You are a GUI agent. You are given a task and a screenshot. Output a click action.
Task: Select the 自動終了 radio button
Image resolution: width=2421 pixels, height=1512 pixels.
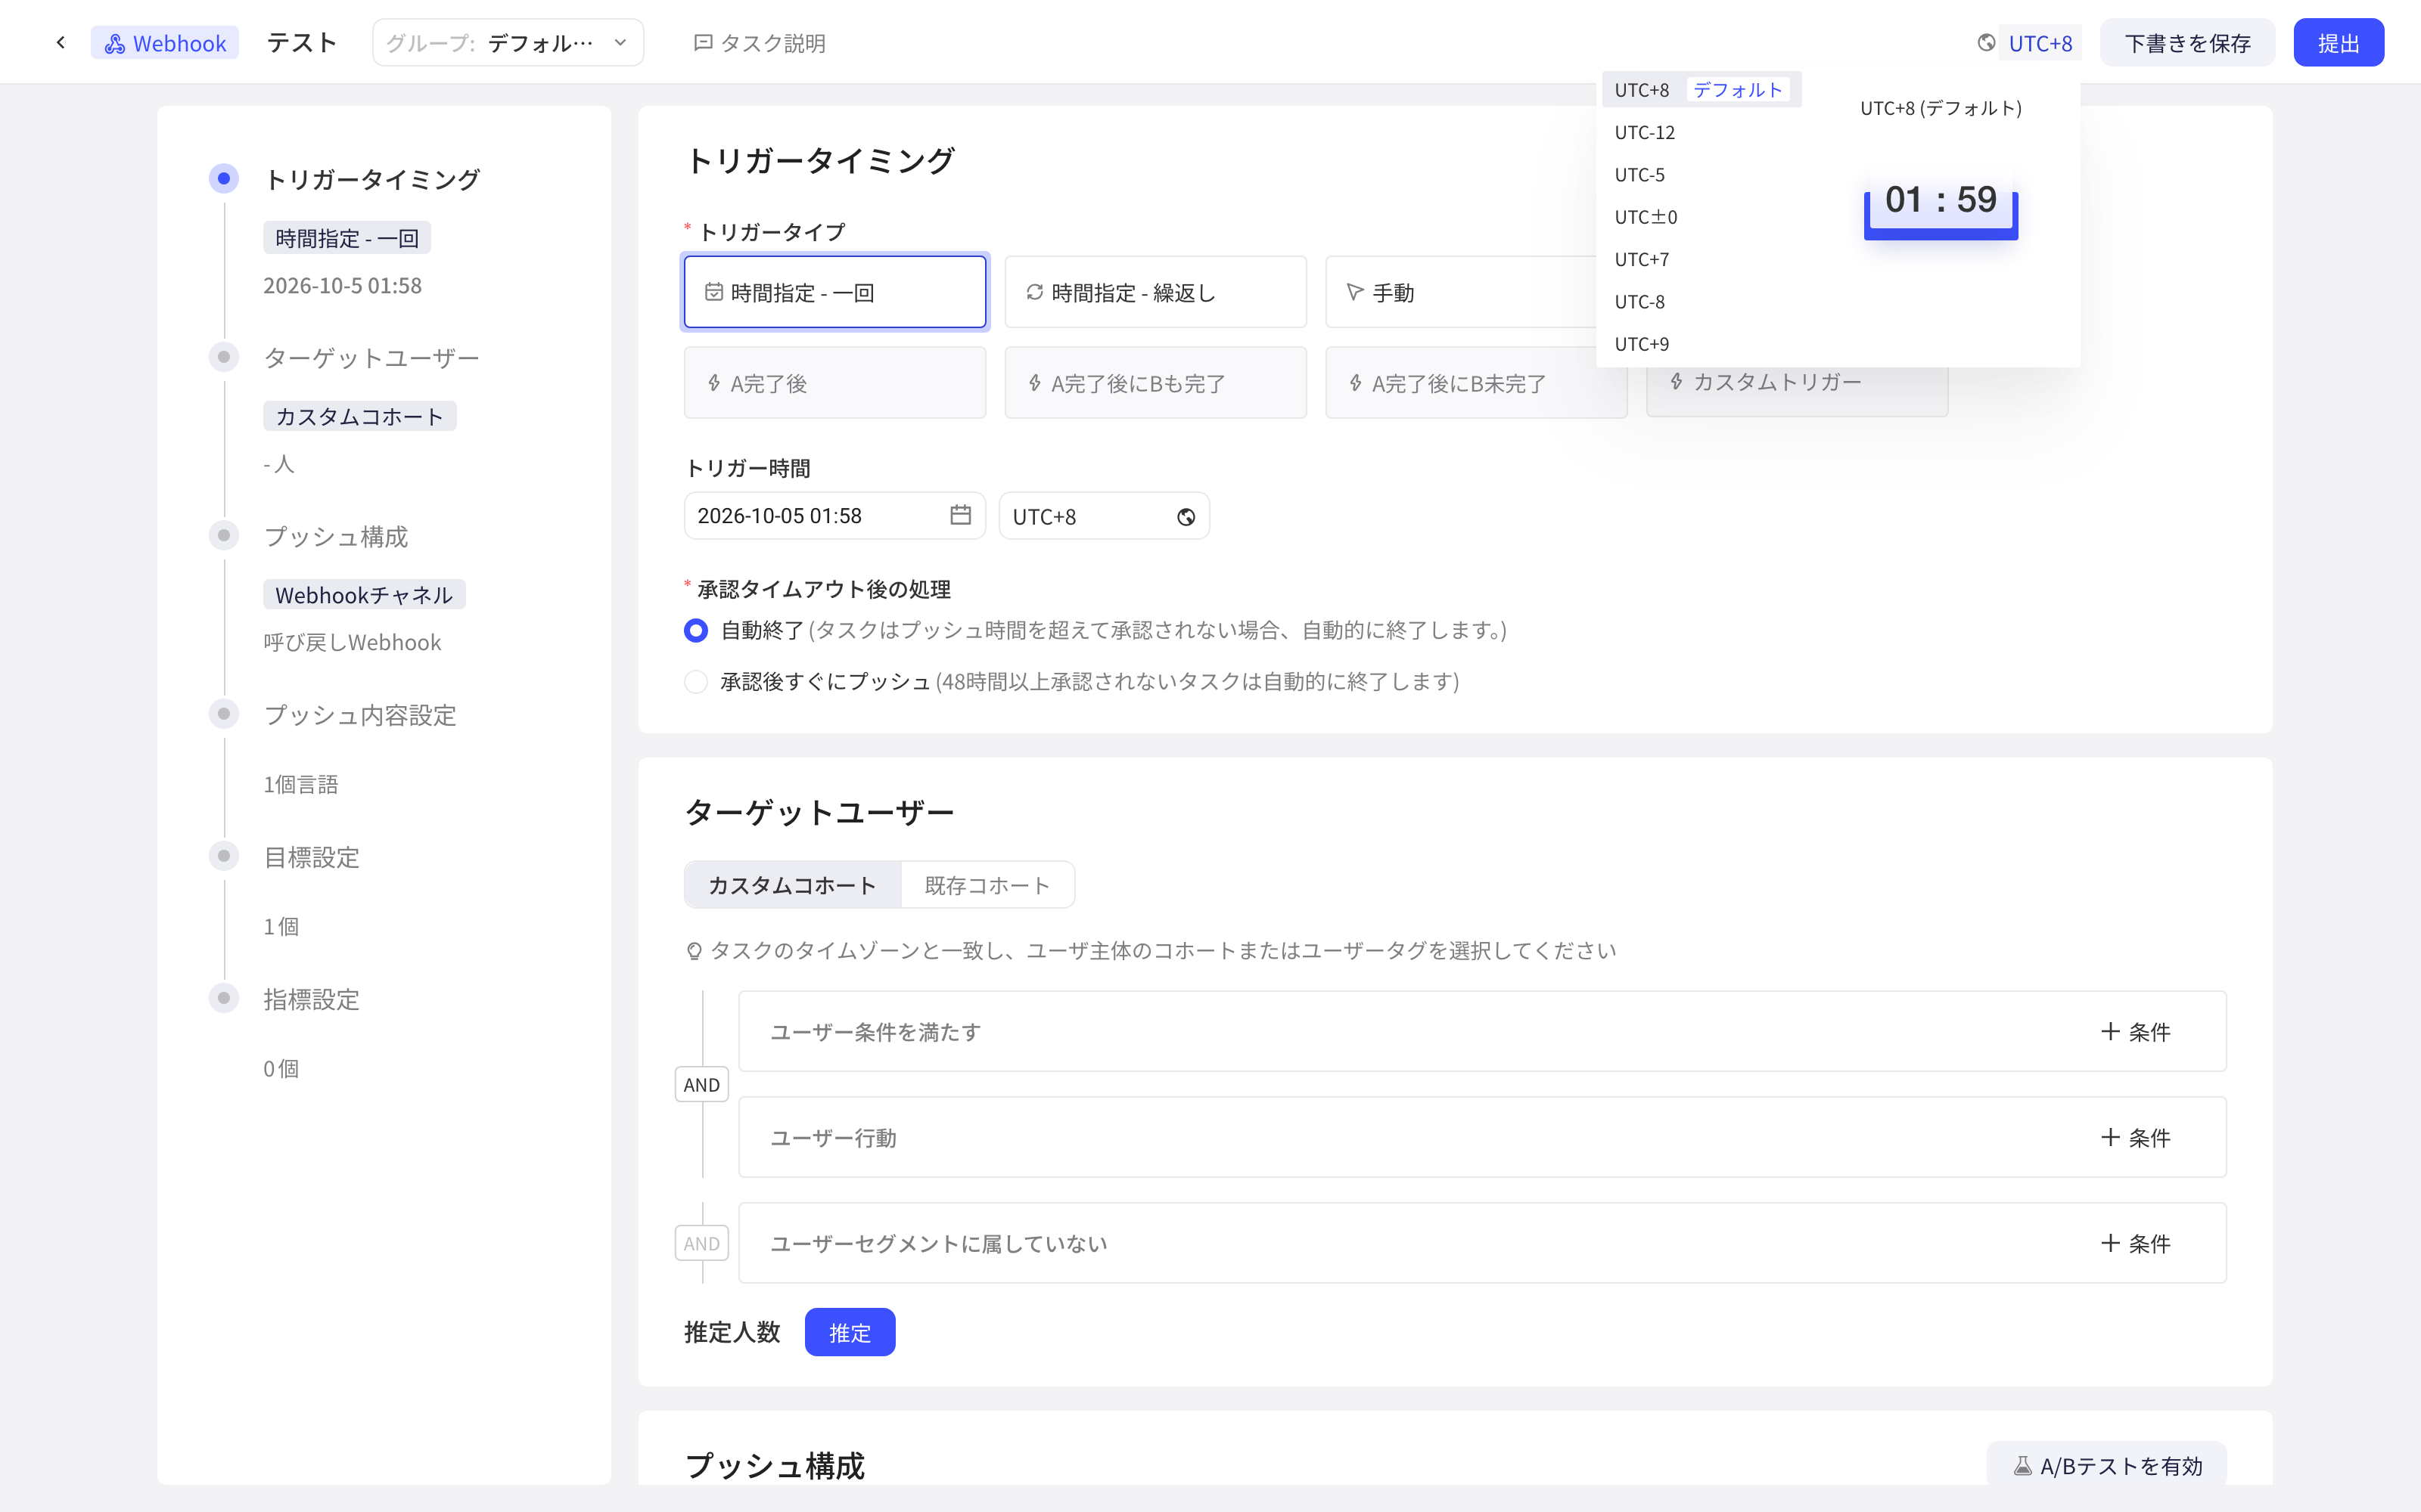(x=695, y=630)
